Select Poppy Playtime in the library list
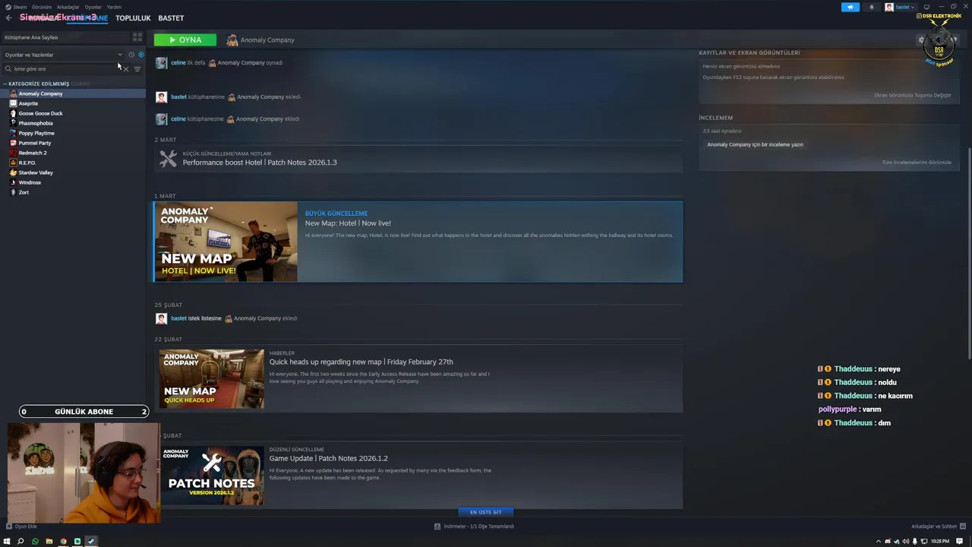972x547 pixels. click(73, 133)
